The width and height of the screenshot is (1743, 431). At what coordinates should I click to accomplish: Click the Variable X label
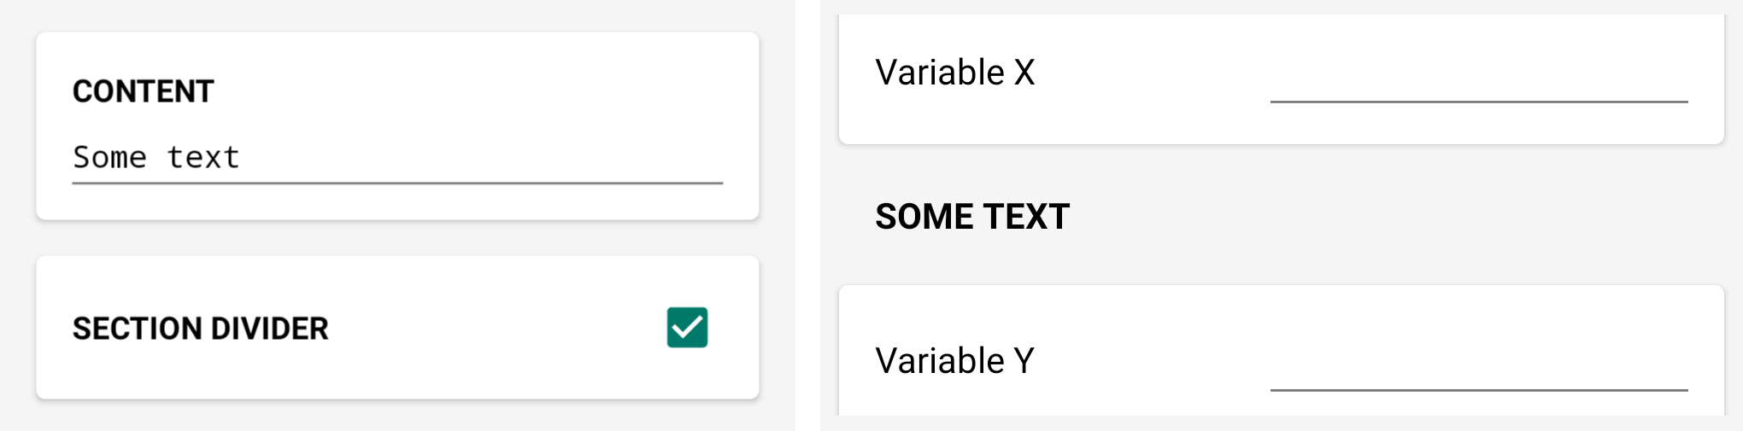(x=954, y=73)
